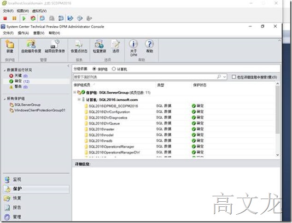Open 恢复点状态 recovery point status report
The height and width of the screenshot is (223, 292).
79,47
